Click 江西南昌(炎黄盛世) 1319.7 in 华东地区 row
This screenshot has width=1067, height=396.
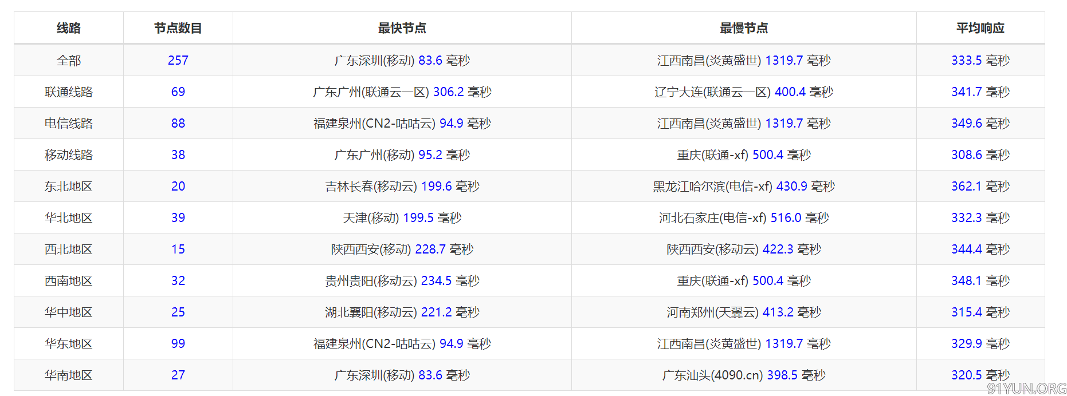point(744,343)
